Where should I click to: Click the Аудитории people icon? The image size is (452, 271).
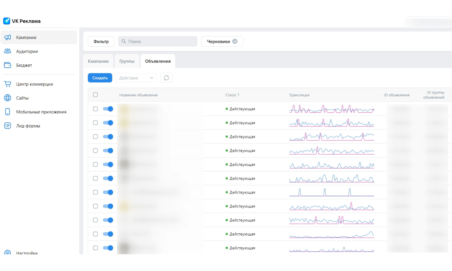(x=8, y=52)
